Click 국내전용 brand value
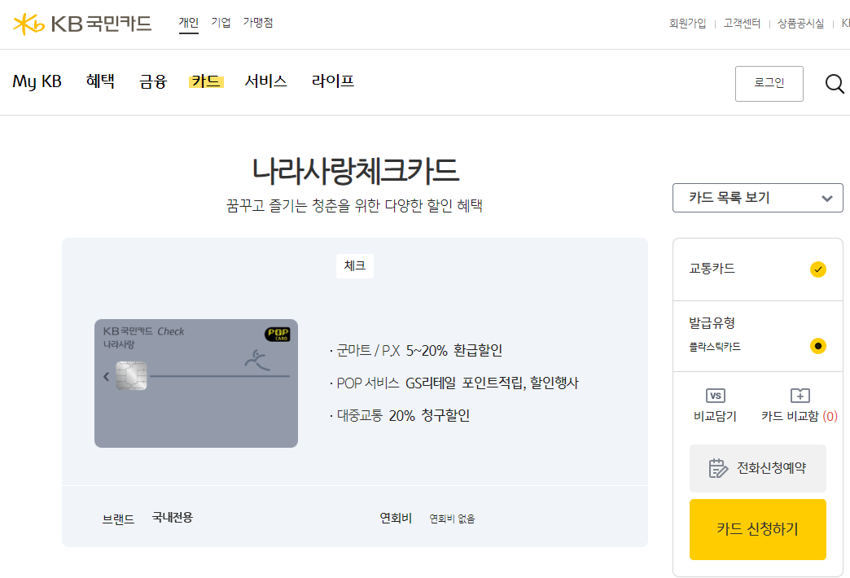This screenshot has height=578, width=850. pos(173,517)
